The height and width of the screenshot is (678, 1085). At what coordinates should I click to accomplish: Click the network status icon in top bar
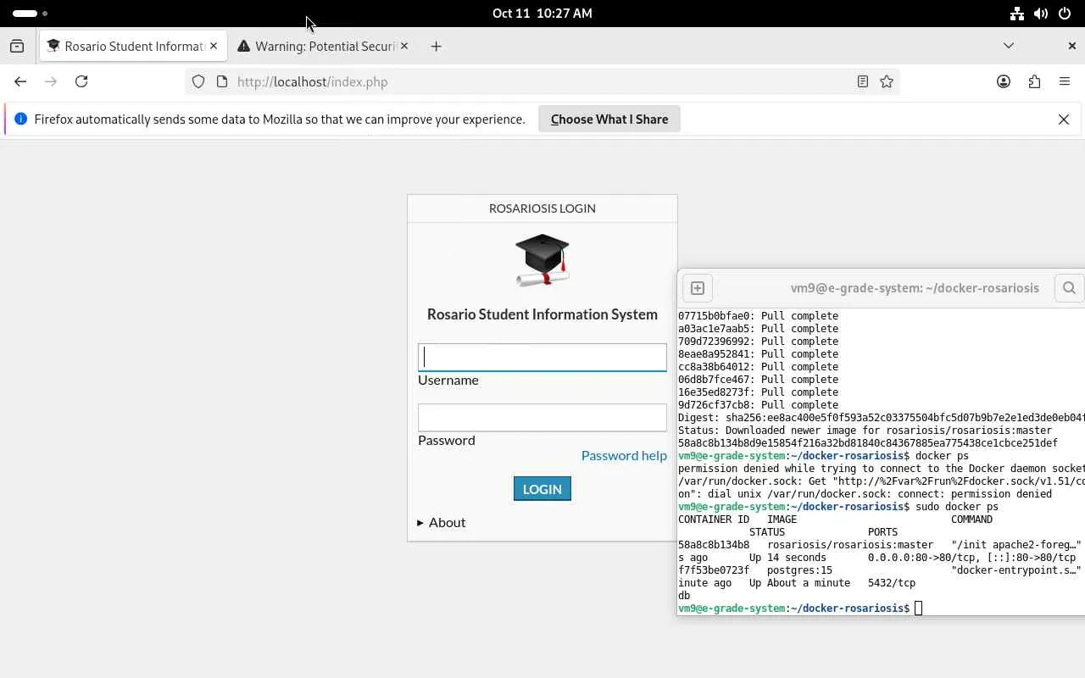pos(1016,14)
